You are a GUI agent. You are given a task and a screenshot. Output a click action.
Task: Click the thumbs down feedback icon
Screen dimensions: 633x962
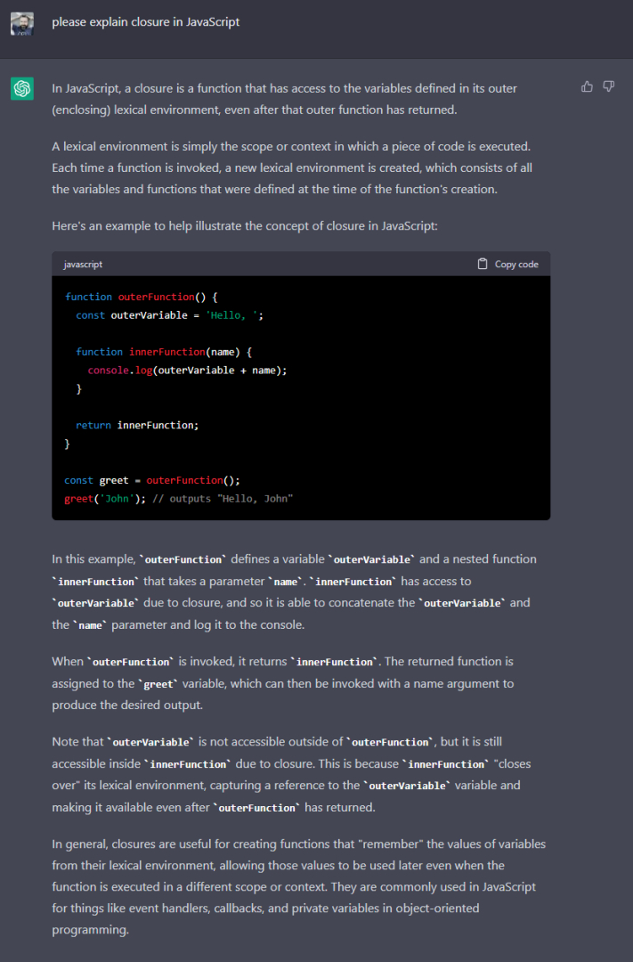click(609, 86)
